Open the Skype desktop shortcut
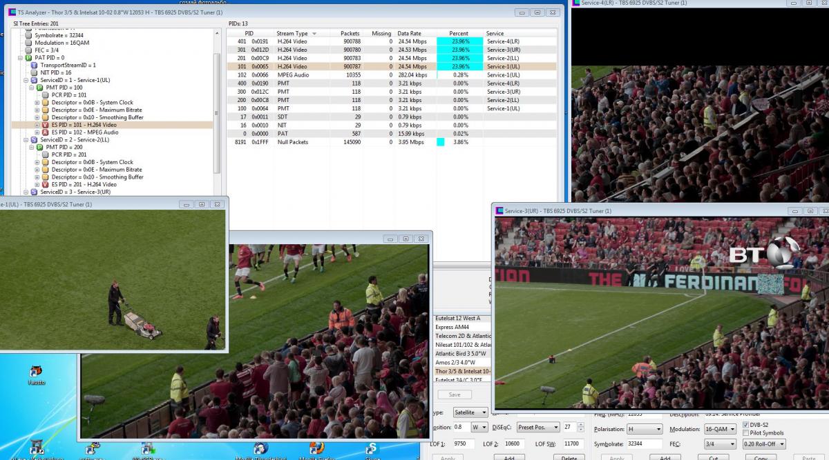This screenshot has height=460, width=829. 372,450
